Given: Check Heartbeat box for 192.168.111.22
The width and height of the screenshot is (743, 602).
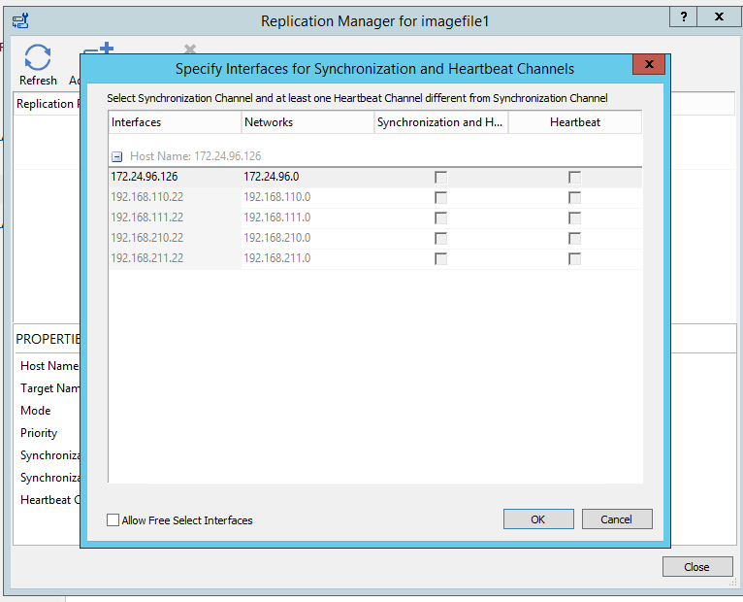Looking at the screenshot, I should pyautogui.click(x=574, y=218).
